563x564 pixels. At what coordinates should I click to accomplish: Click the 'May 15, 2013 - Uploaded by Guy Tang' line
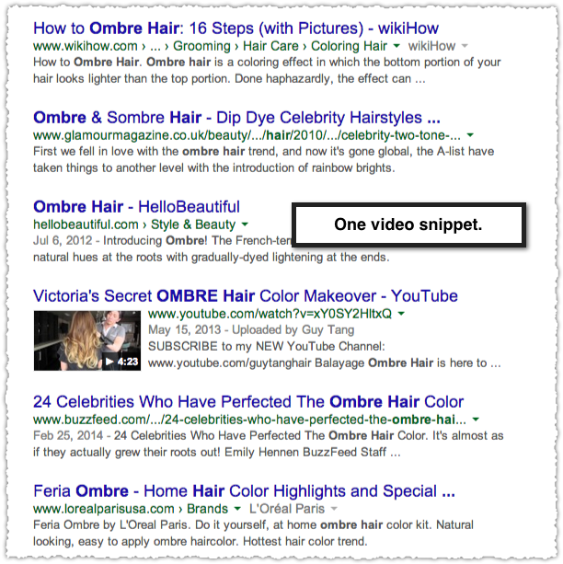(x=251, y=329)
